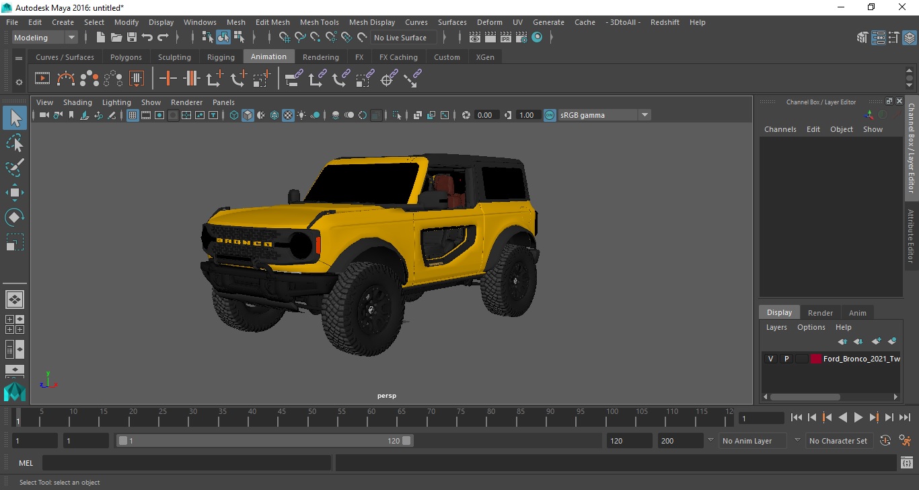This screenshot has height=490, width=919.
Task: Click the point constraint shelf icon
Action: (x=316, y=79)
